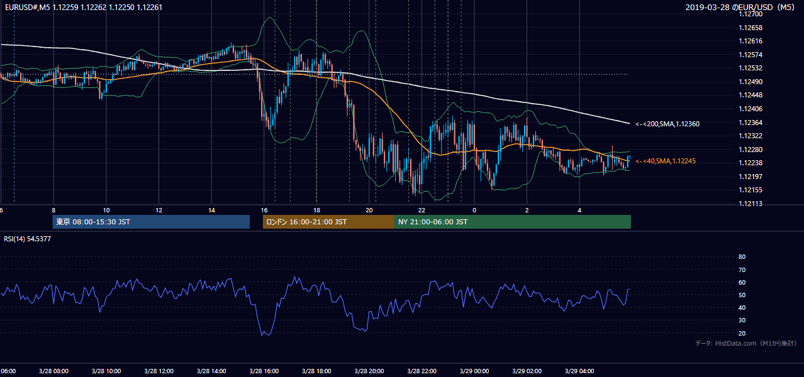Click RSI level 50 on scale

pos(742,295)
